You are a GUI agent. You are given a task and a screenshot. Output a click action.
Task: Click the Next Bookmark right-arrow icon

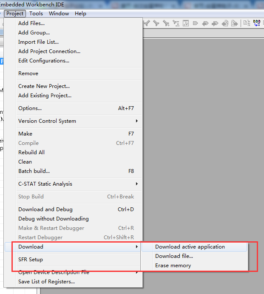[215, 23]
